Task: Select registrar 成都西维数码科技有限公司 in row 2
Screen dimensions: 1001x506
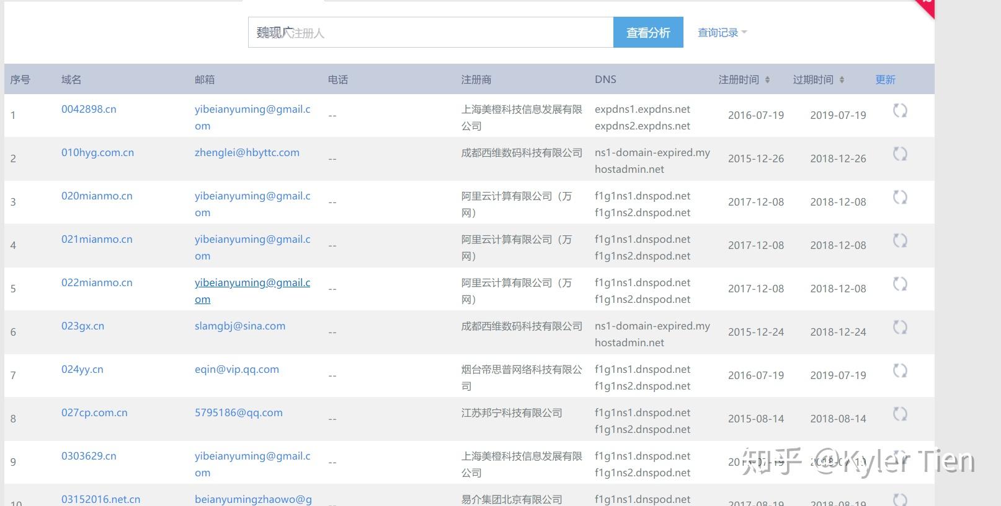Action: (522, 152)
